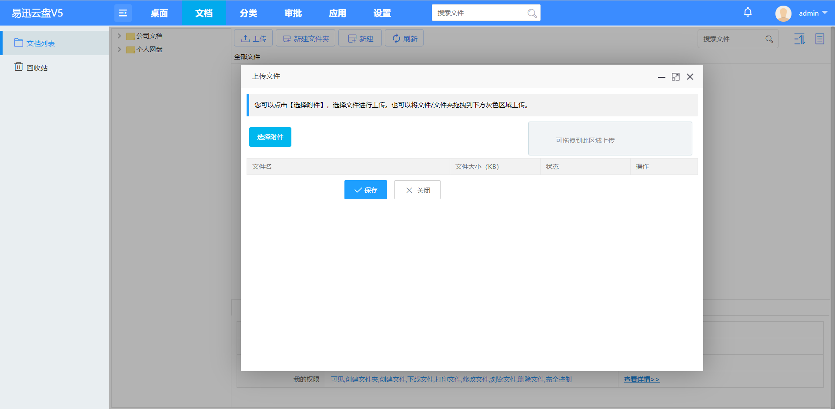Click the 选择附件 attachment button
The image size is (835, 409).
270,137
